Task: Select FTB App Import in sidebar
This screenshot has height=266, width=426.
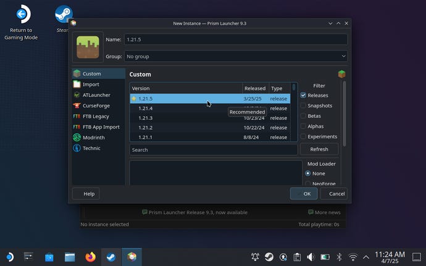Action: click(99, 127)
